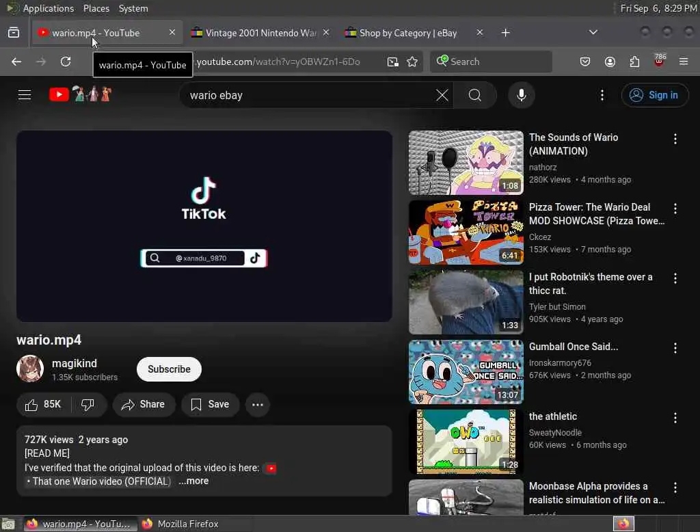
Task: Open options for thicc rat video
Action: 675,278
